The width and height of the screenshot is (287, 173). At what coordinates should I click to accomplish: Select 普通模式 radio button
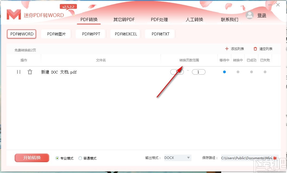pos(80,158)
